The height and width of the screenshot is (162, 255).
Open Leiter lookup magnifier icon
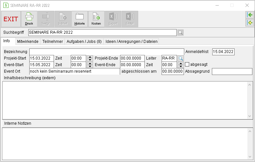coord(181,58)
